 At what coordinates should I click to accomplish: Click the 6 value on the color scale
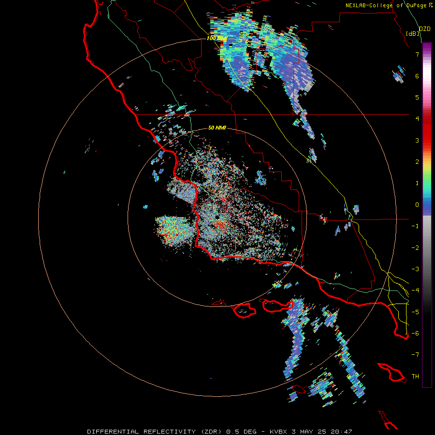417,76
